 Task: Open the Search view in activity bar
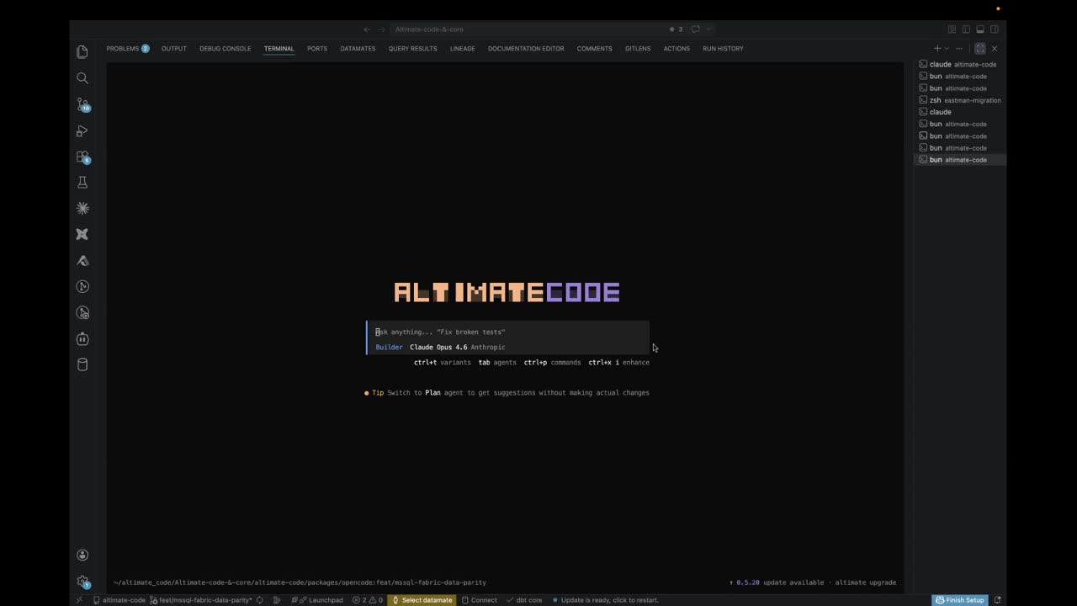(82, 78)
